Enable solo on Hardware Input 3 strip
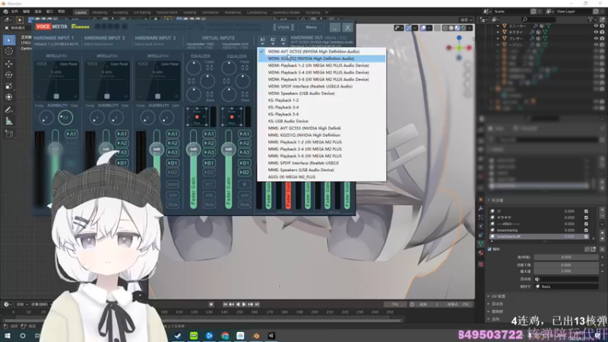The image size is (608, 342). point(173,195)
